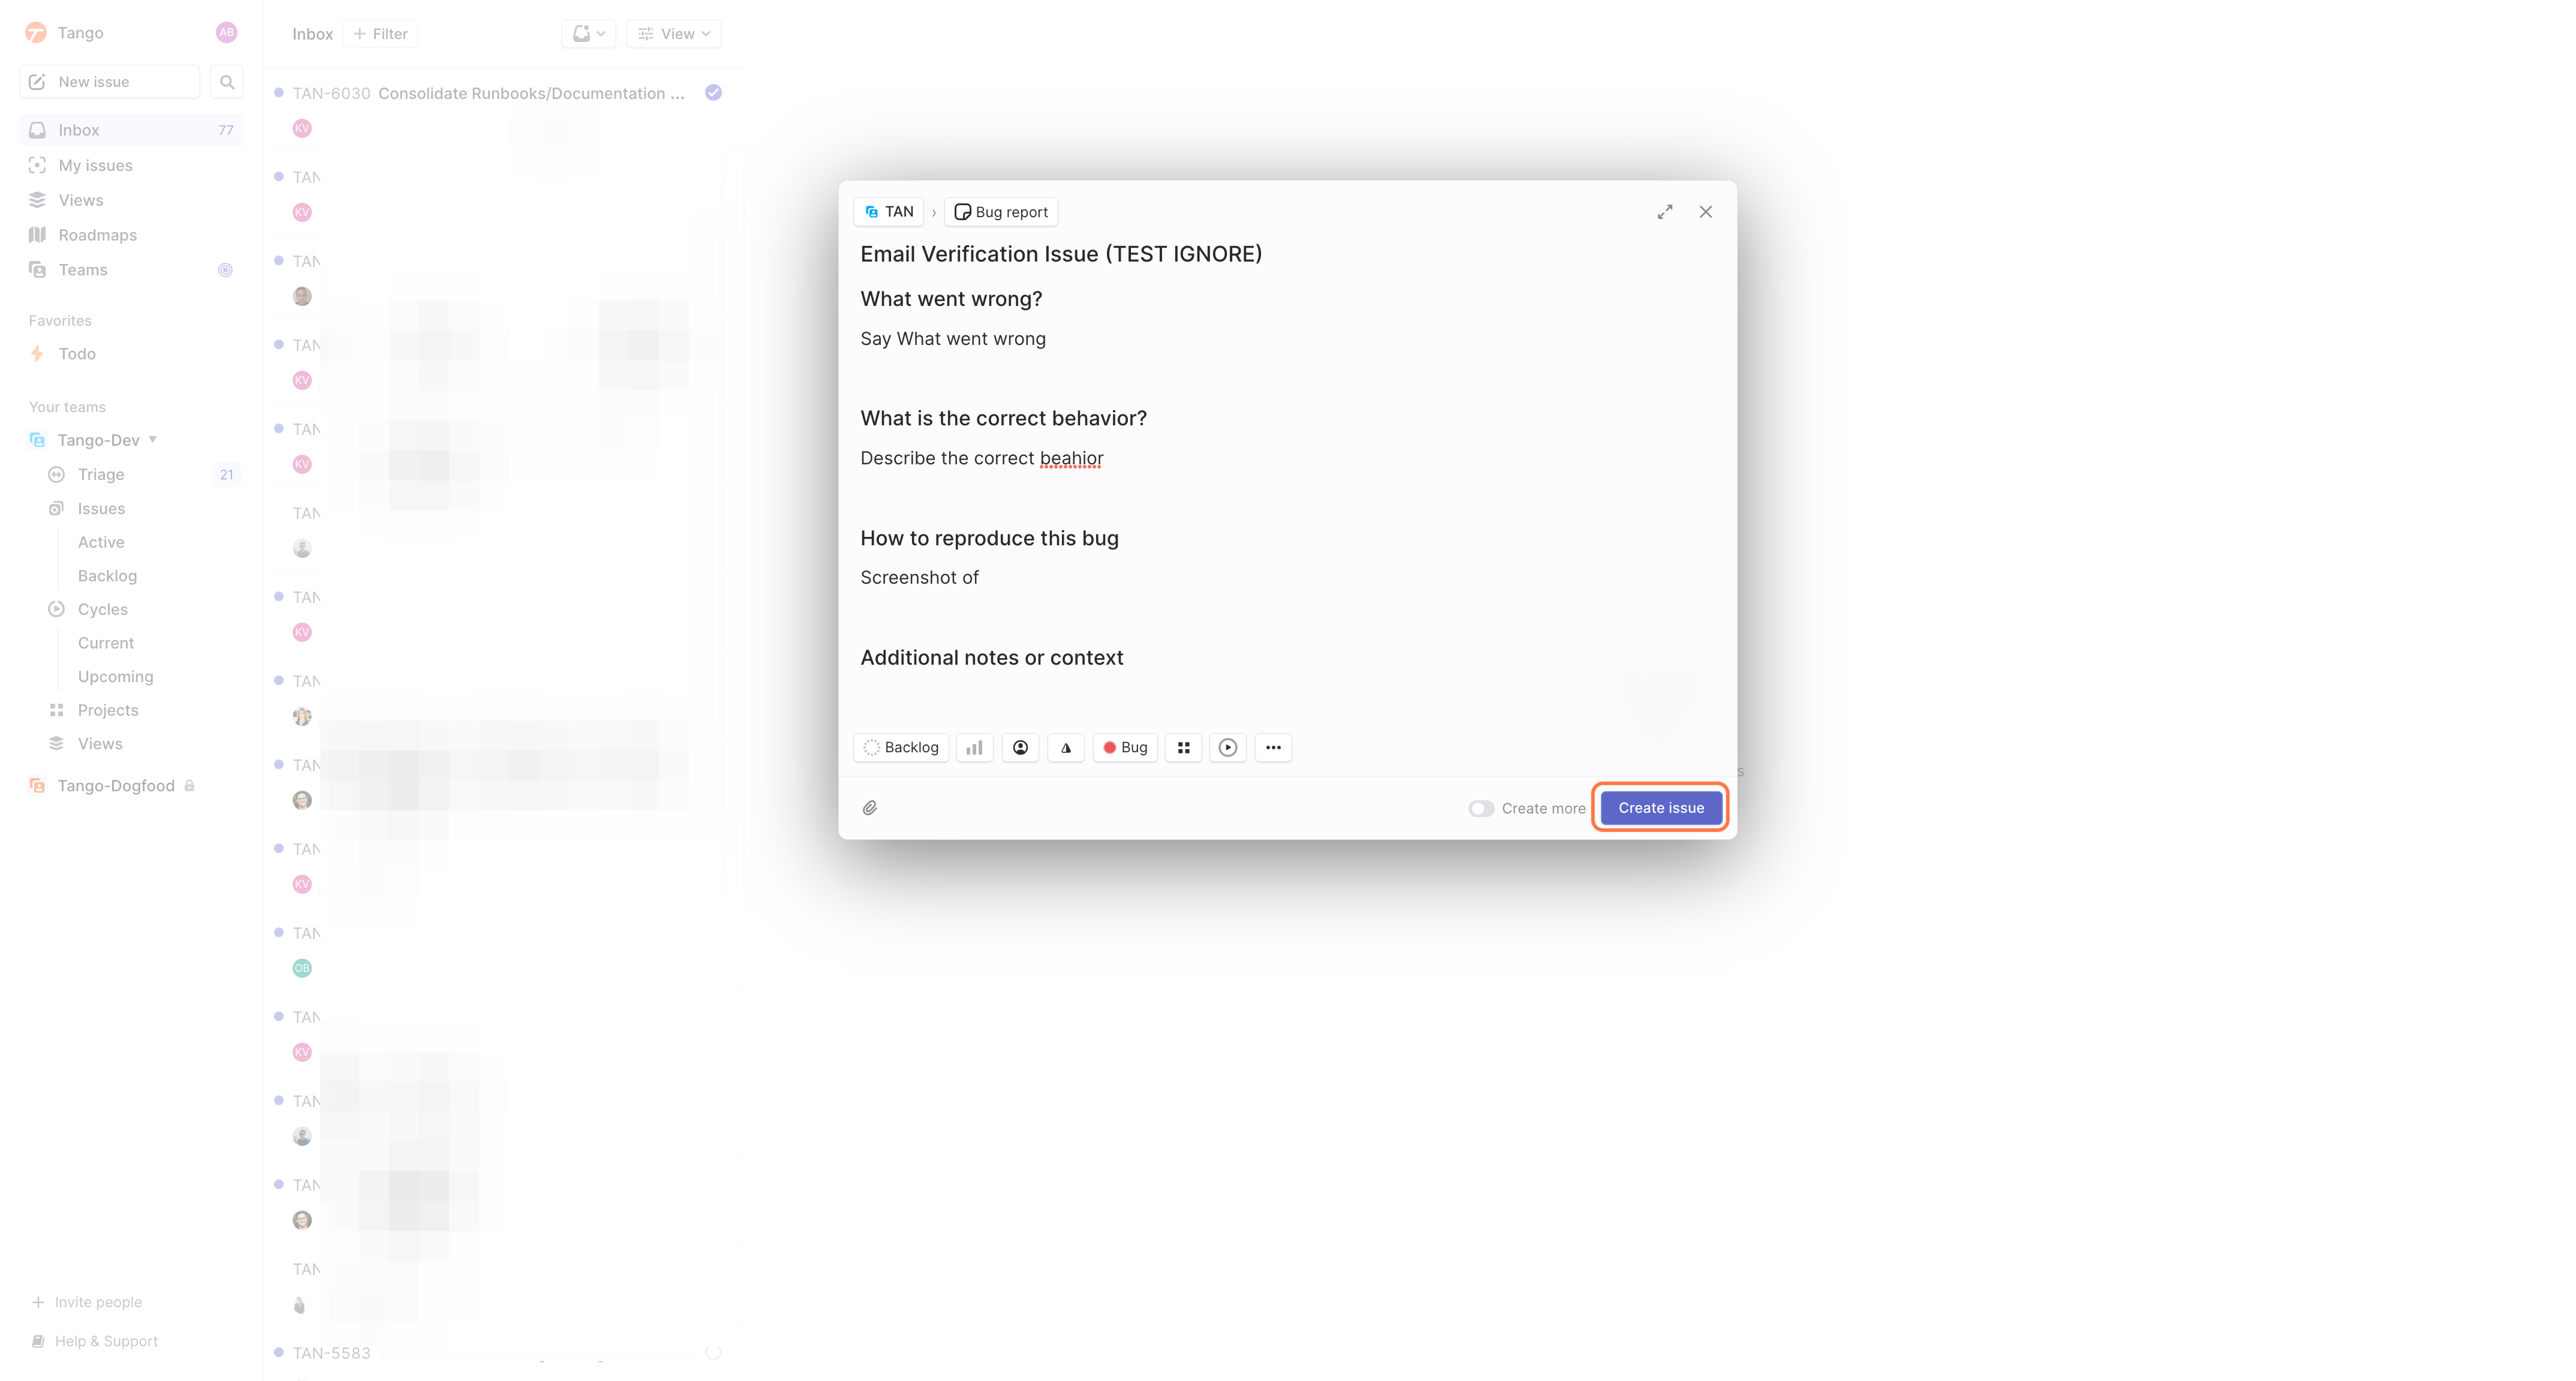Open Teams in the sidebar
The height and width of the screenshot is (1381, 2576).
131,270
